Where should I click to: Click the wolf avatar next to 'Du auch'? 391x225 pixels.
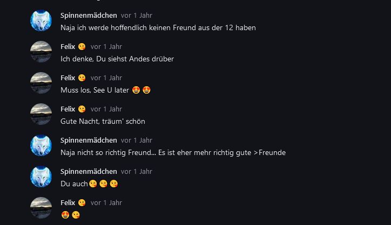click(41, 177)
